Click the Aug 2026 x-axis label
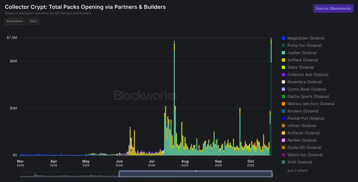 (185, 163)
